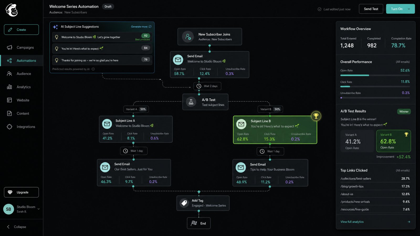Collapse the sidebar navigation
The image size is (420, 236).
(x=17, y=227)
